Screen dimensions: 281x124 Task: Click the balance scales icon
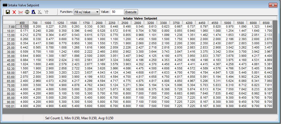point(27,12)
